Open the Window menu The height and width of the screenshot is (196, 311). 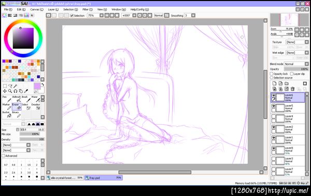point(119,9)
